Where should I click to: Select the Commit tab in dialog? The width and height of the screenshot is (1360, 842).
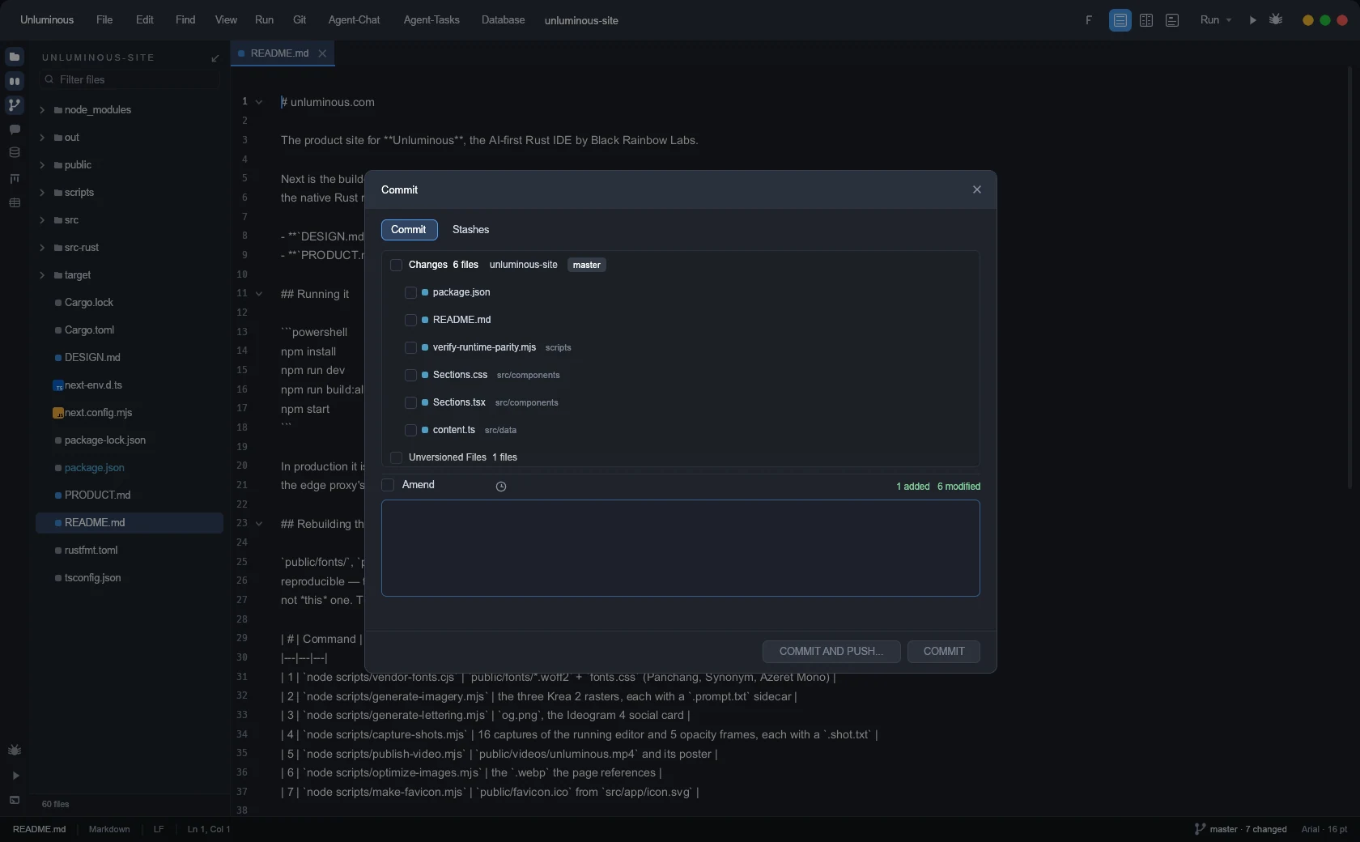click(409, 230)
